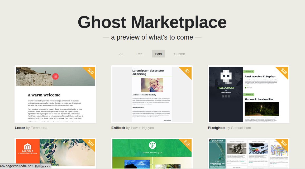Click the 'a preview of what's to come' subtitle
Image resolution: width=305 pixels, height=169 pixels.
tap(152, 37)
